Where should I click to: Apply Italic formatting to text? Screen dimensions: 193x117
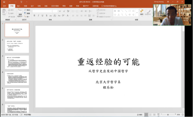pyautogui.click(x=38, y=16)
